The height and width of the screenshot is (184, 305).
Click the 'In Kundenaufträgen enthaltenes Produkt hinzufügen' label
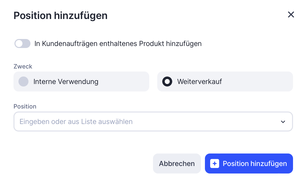pos(118,43)
